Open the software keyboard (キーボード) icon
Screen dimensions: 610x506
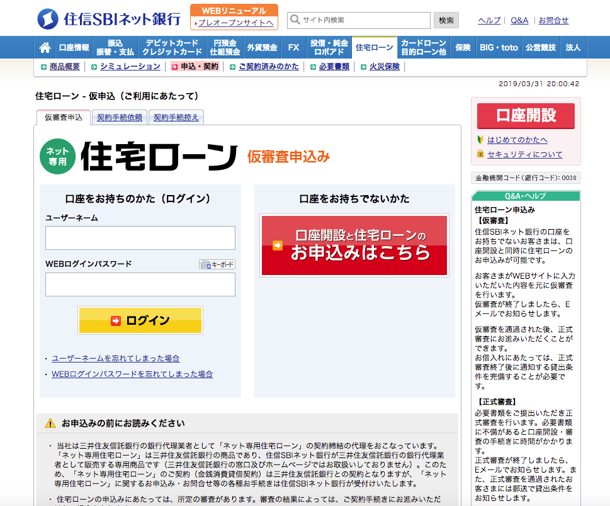(217, 264)
